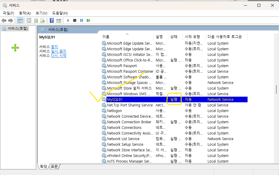Click the export list toolbar icon
This screenshot has height=175, width=279.
[x=43, y=21]
